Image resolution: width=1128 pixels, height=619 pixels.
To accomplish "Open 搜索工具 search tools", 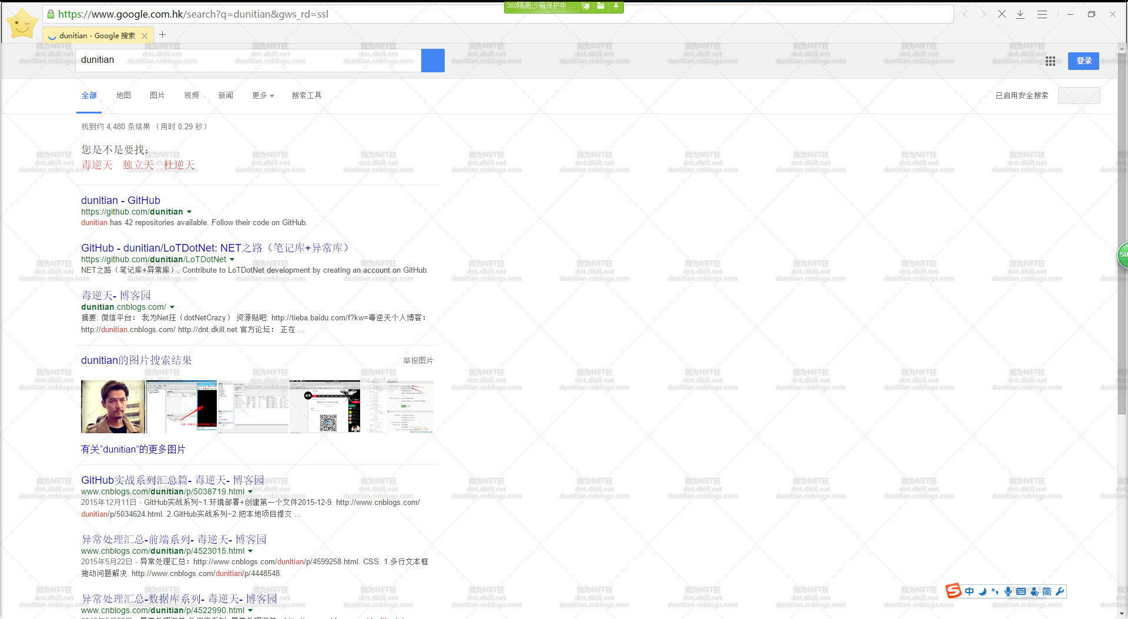I will click(307, 95).
